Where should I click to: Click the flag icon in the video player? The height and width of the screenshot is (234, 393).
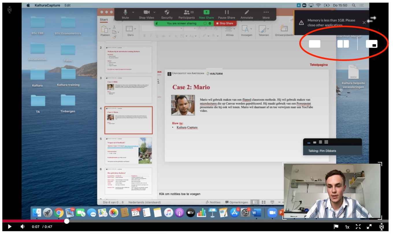[336, 227]
